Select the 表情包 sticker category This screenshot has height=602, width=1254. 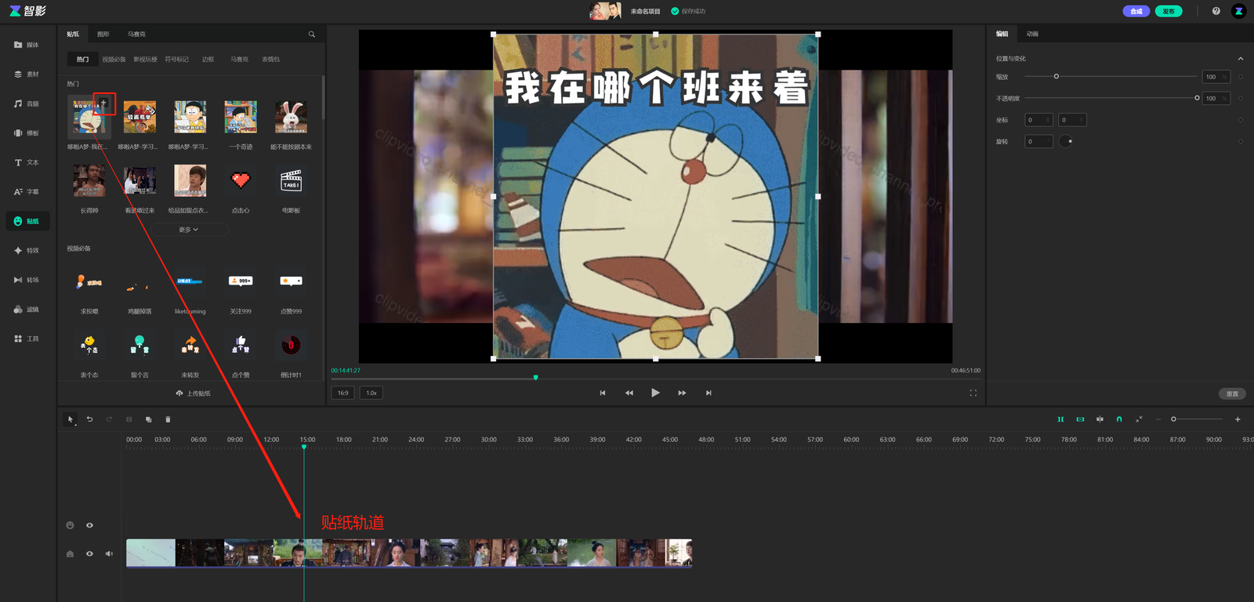click(x=270, y=60)
